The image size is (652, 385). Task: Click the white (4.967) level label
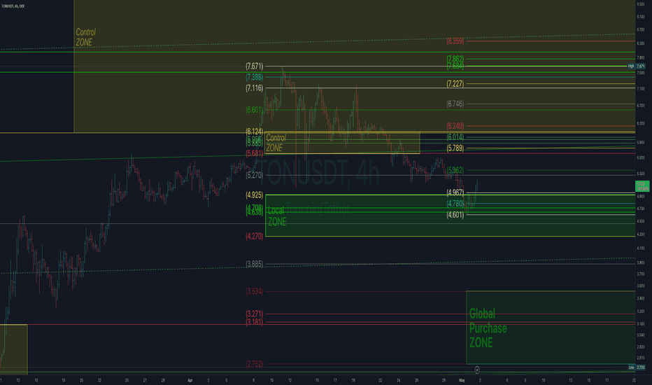455,192
